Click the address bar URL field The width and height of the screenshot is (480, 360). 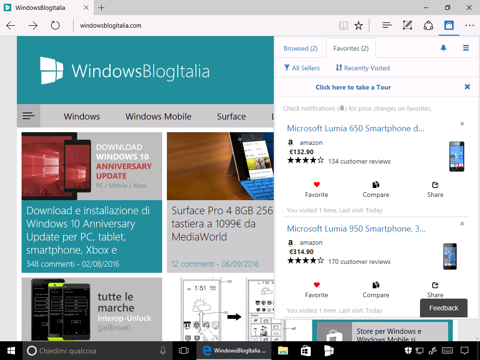click(x=202, y=25)
